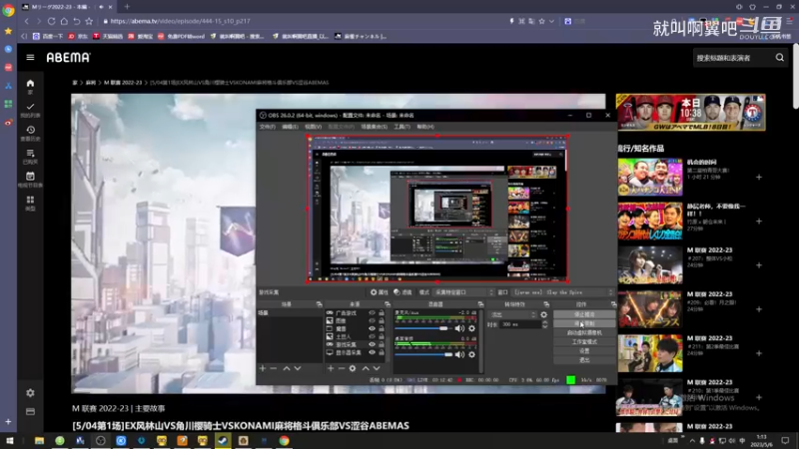799x449 pixels.
Task: Toggle visibility of fourth OBS source row
Action: [372, 336]
